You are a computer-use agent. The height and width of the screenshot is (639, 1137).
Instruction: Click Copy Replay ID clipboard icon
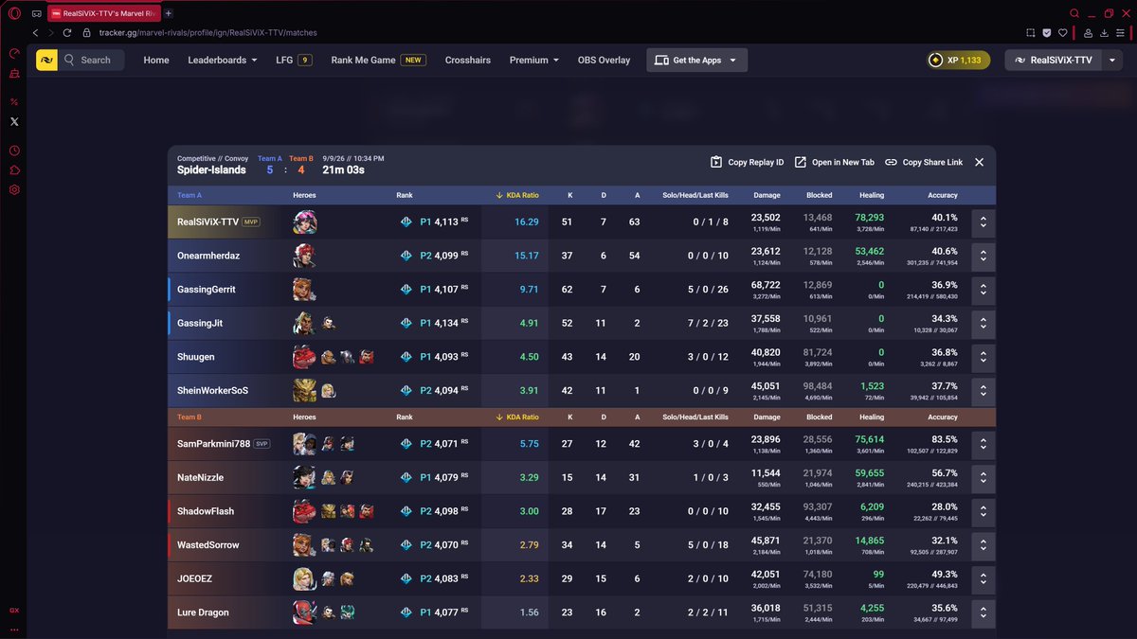[716, 162]
